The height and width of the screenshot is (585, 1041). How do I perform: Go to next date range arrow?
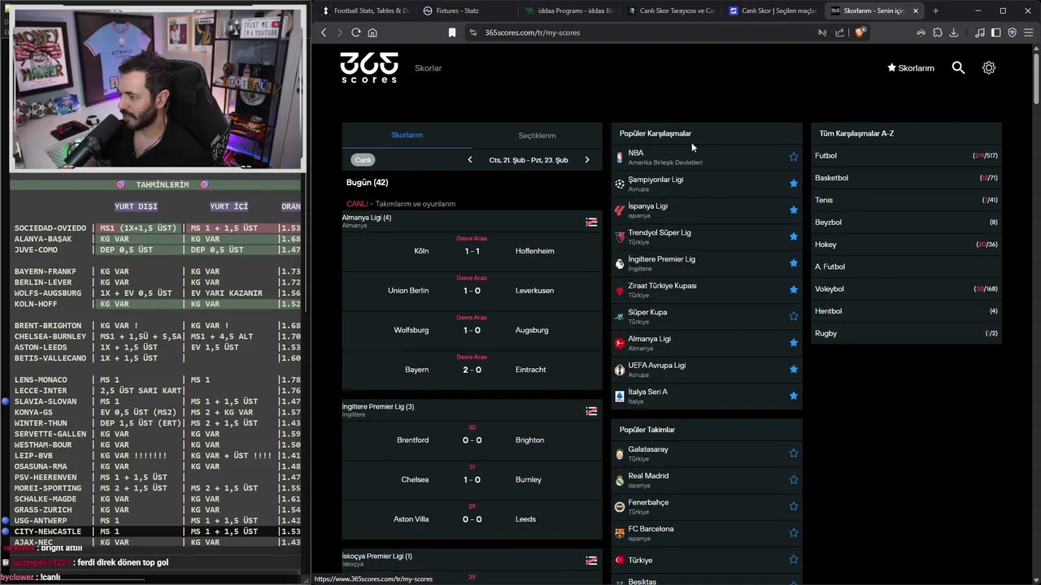587,160
